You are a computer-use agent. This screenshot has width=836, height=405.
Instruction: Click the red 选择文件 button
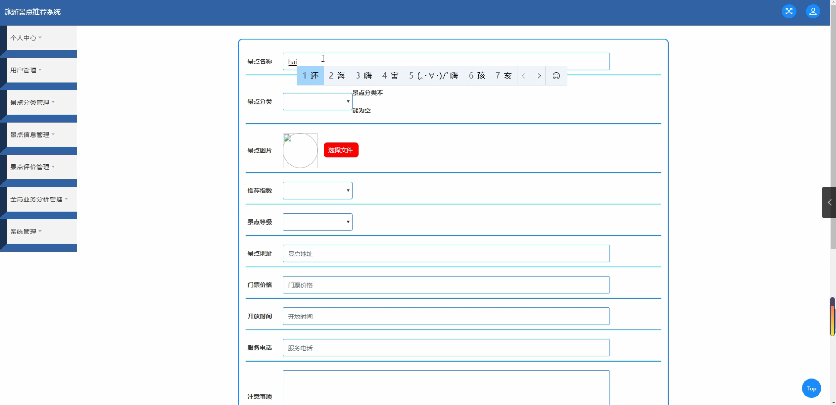click(341, 150)
